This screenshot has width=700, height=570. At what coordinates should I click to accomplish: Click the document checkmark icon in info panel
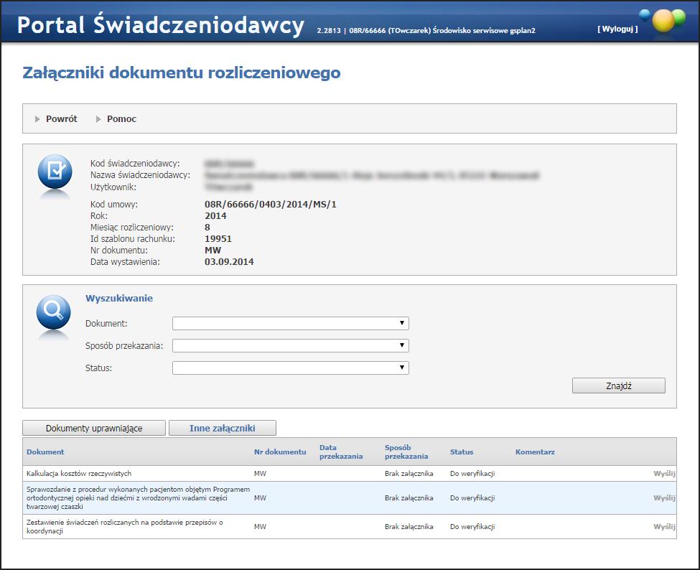coord(55,171)
